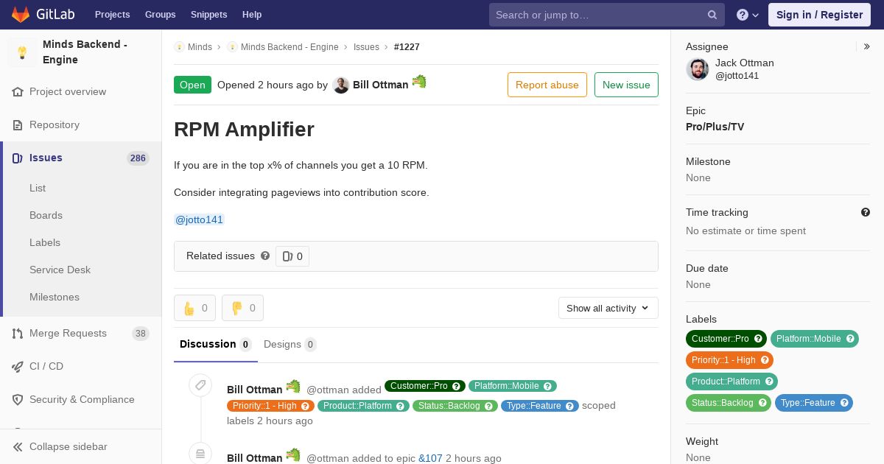Click Bill Ottman's avatar in the header
Viewport: 884px width, 464px height.
point(341,85)
